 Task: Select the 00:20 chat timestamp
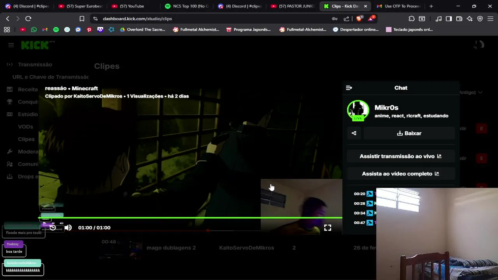pyautogui.click(x=359, y=194)
